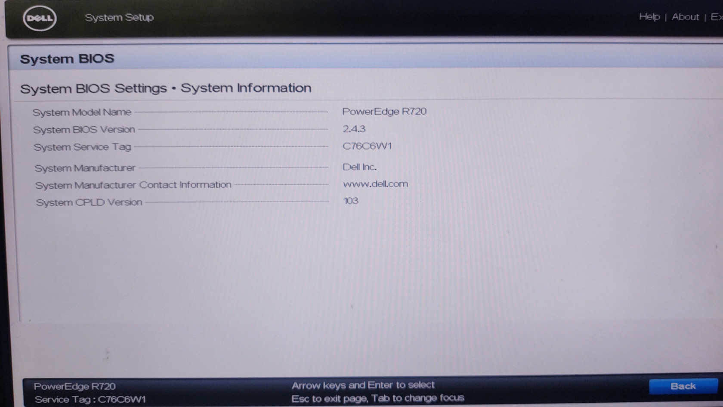Viewport: 723px width, 407px height.
Task: Click the System BIOS header
Action: point(67,59)
